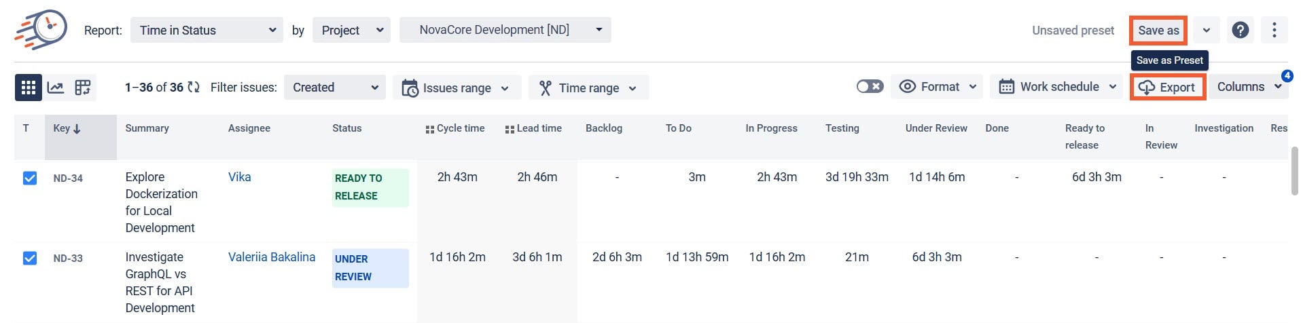Open the 'by Project' dropdown
Screen dimensions: 1301x323
[x=351, y=30]
